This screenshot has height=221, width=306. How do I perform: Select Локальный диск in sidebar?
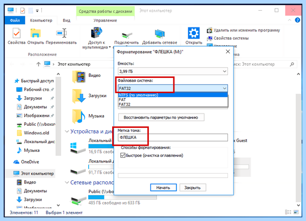[x=36, y=142]
